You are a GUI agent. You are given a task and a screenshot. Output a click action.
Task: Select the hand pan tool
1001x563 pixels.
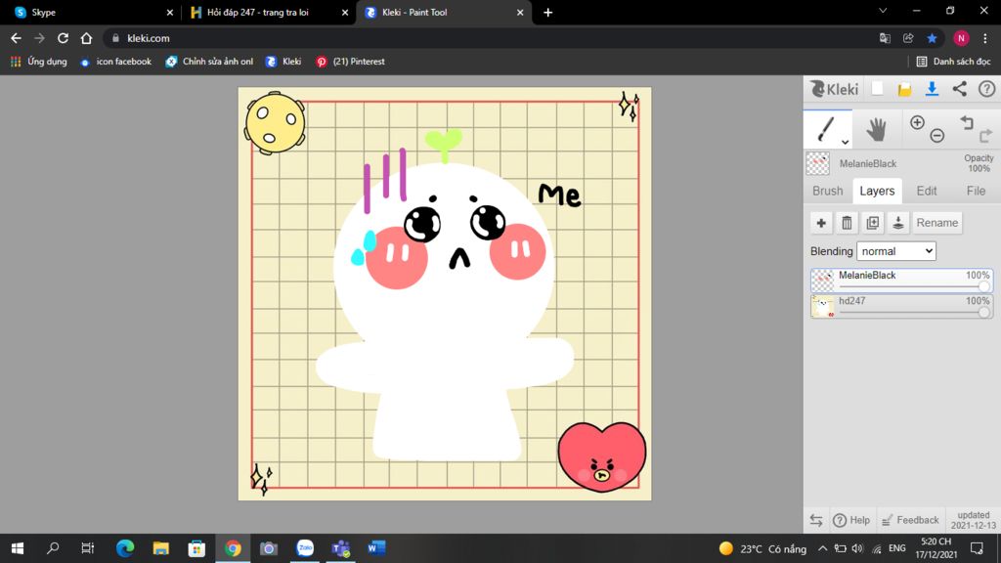(x=876, y=130)
